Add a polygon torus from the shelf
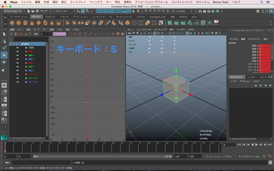This screenshot has height=171, width=274. coord(45,23)
